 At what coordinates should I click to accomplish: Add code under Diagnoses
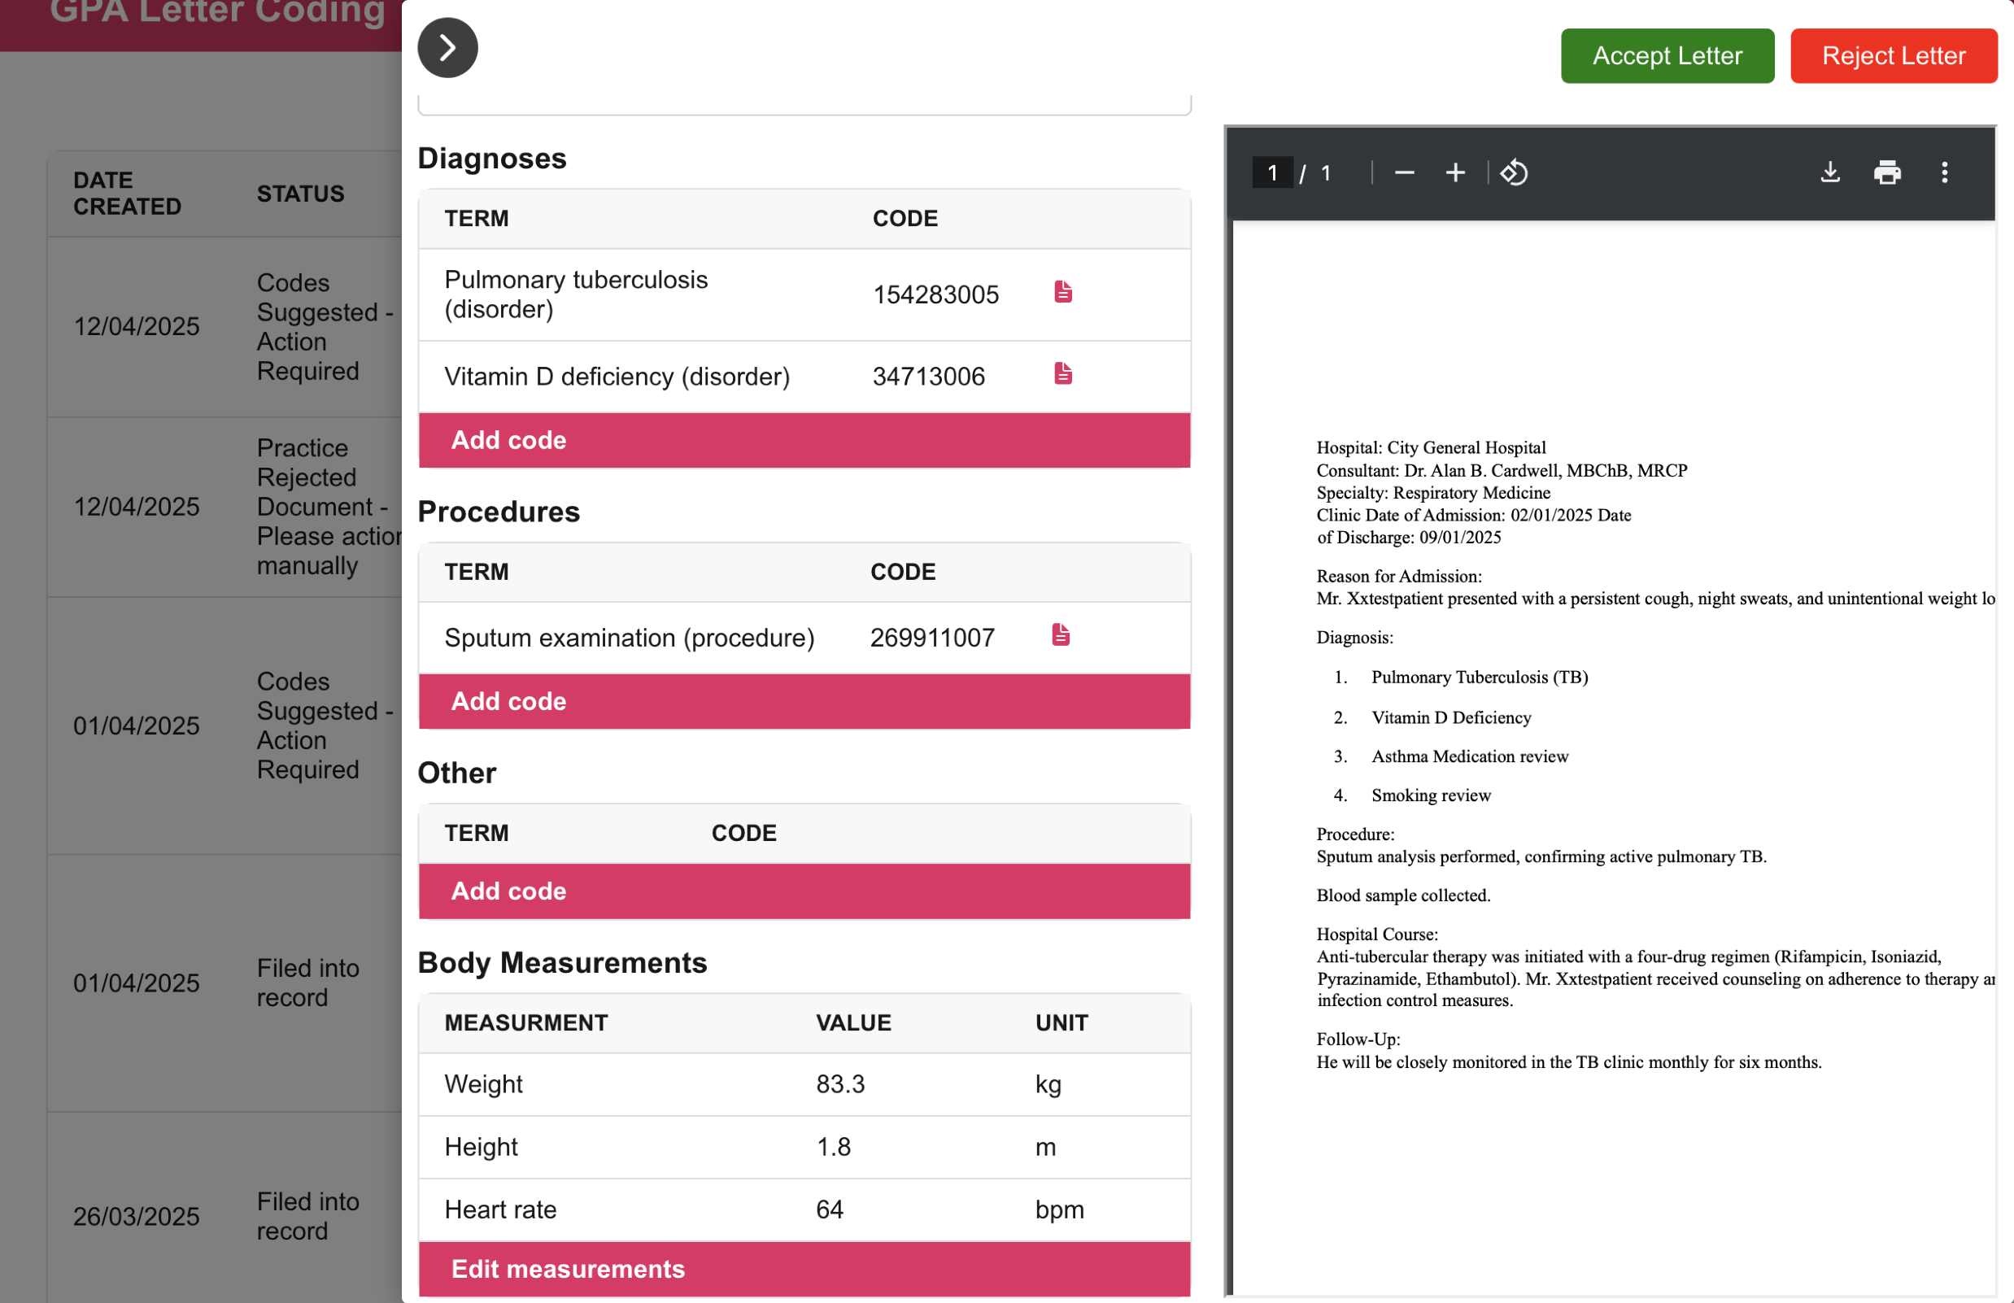coord(804,440)
